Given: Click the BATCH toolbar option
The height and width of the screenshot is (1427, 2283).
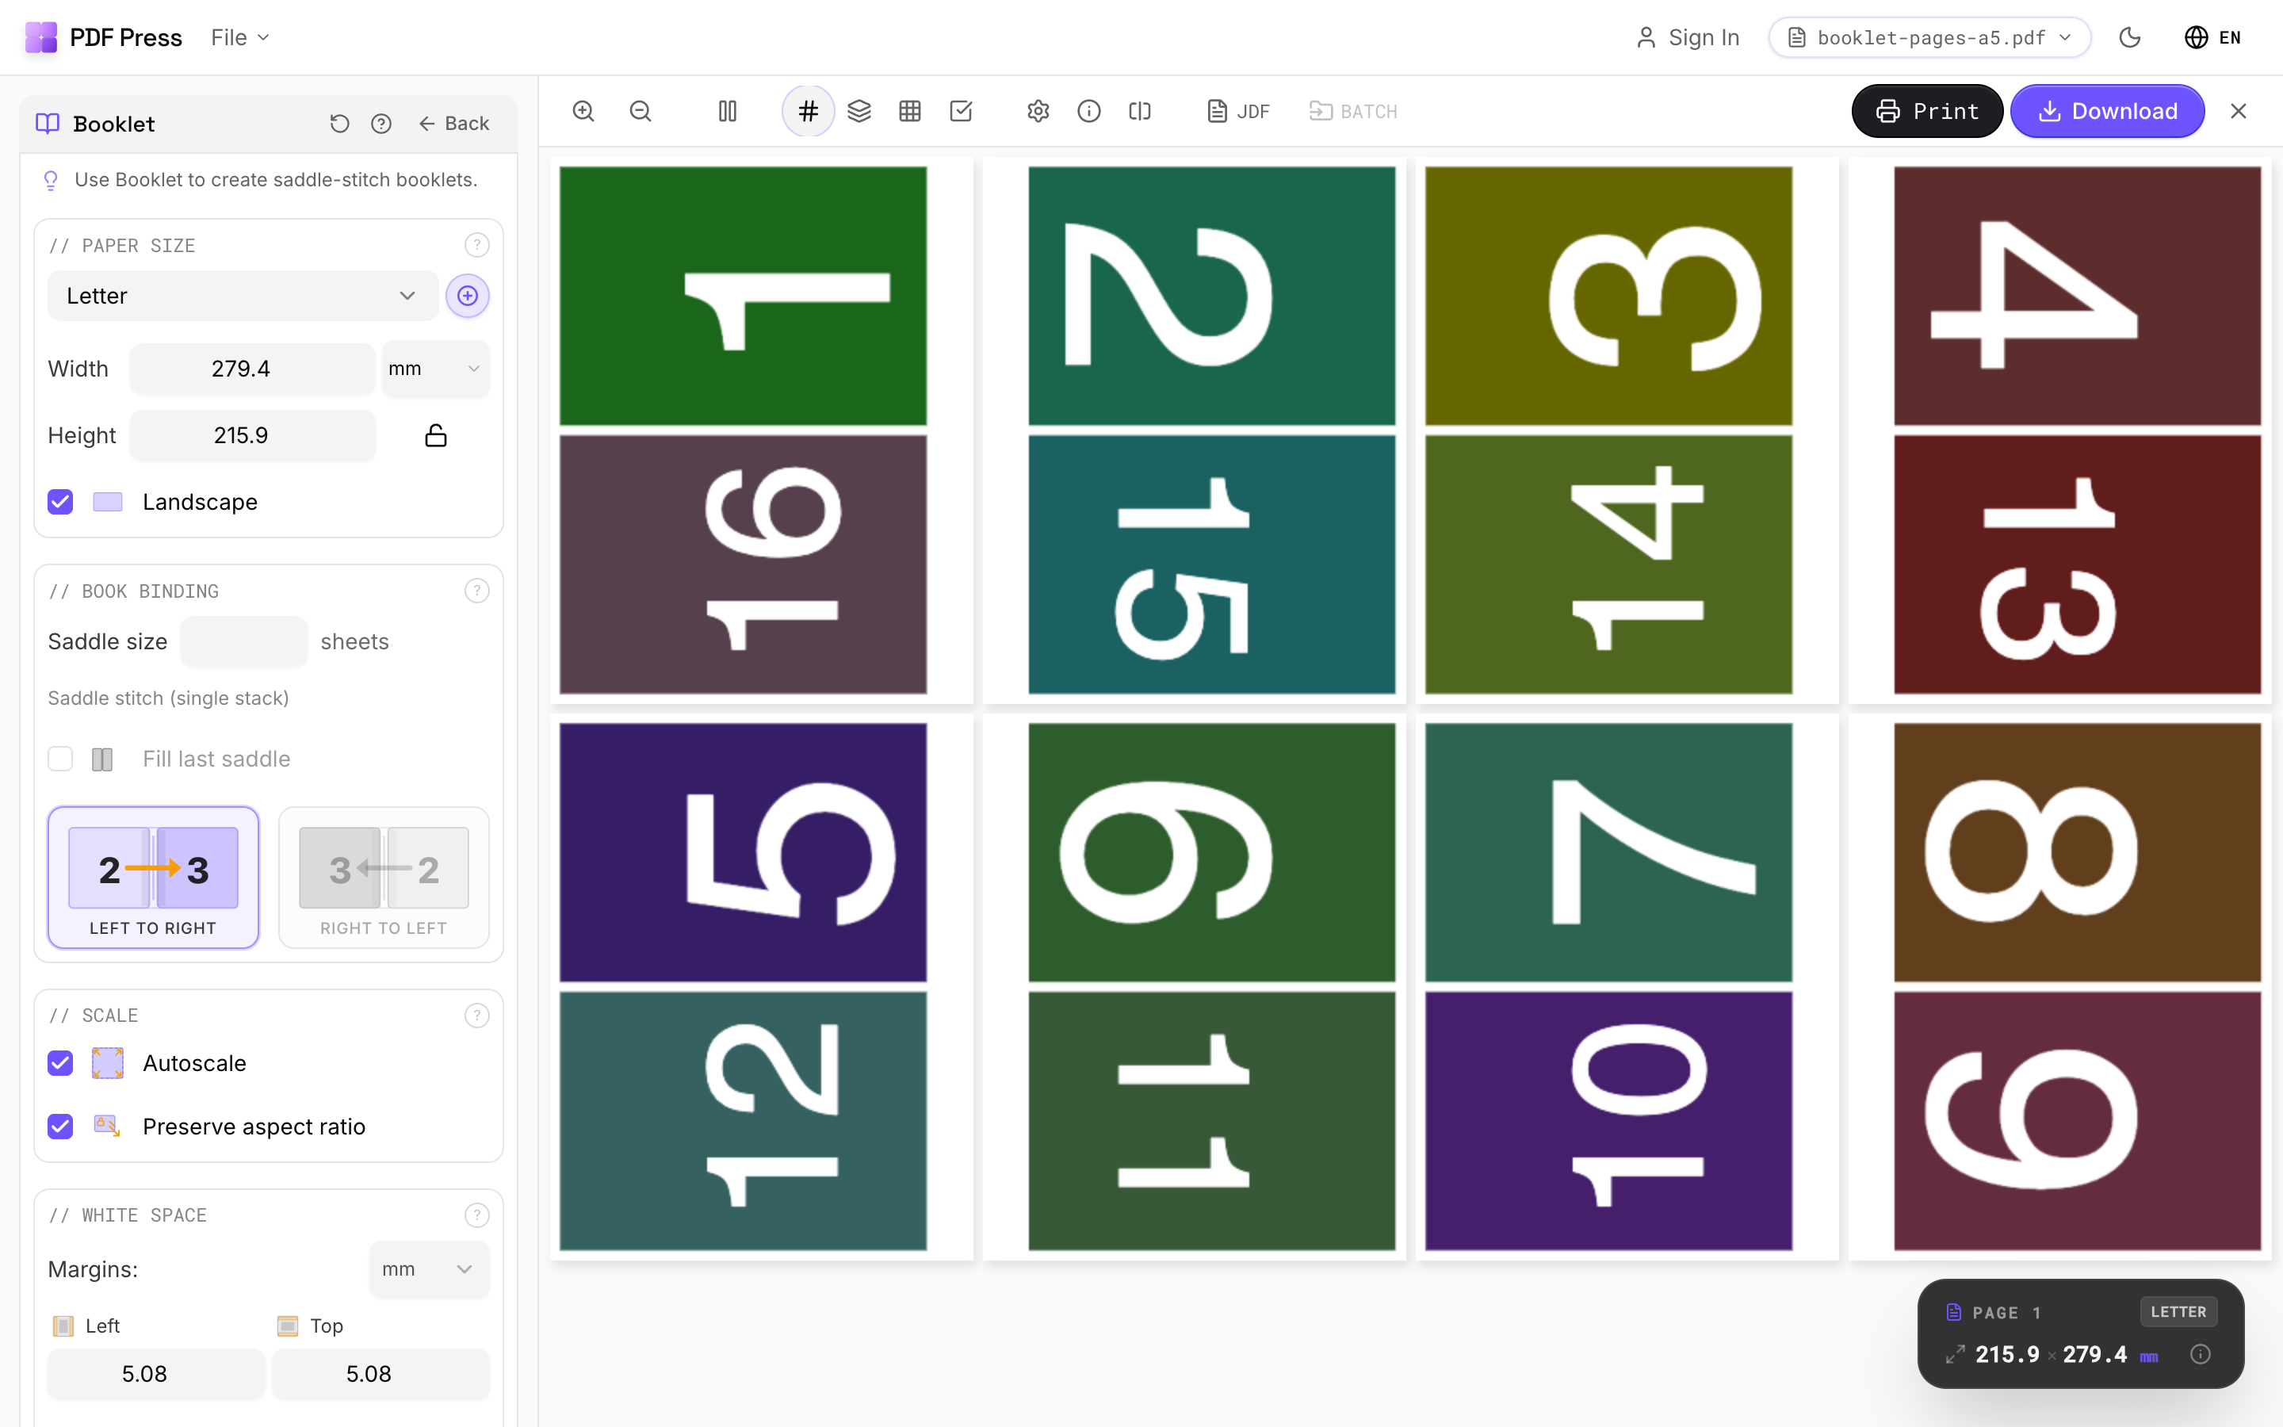Looking at the screenshot, I should [x=1353, y=111].
